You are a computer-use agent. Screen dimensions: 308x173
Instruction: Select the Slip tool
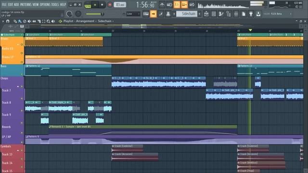coord(34,21)
